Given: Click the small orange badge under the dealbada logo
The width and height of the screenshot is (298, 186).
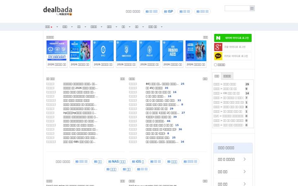Looking at the screenshot, I should click(70, 14).
